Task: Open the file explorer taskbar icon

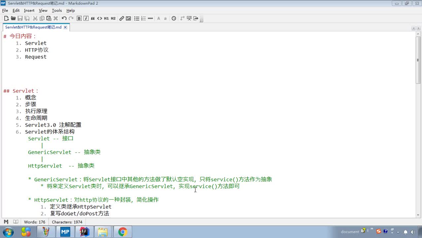Action: pyautogui.click(x=103, y=232)
